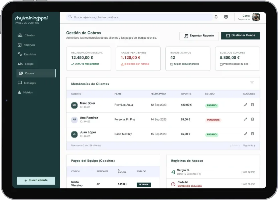Click the LIQUIDAR button for Marta Vizcaíno
This screenshot has width=278, height=200.
point(144,185)
